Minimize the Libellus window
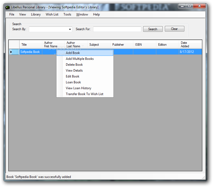The width and height of the screenshot is (213, 187). (182, 6)
